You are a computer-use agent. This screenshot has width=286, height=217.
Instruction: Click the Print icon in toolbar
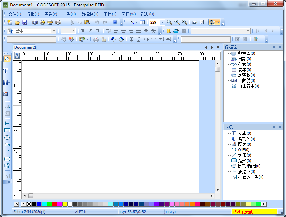coord(58,22)
